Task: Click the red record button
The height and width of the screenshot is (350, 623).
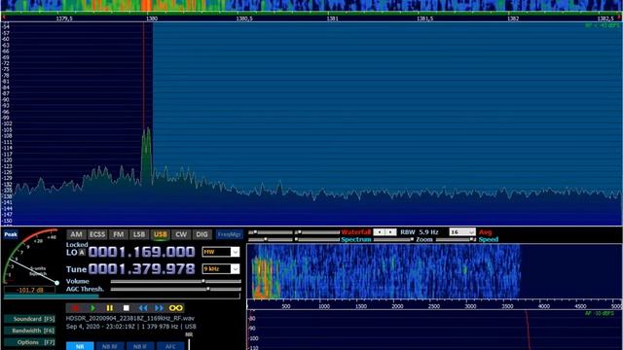Action: tap(75, 308)
